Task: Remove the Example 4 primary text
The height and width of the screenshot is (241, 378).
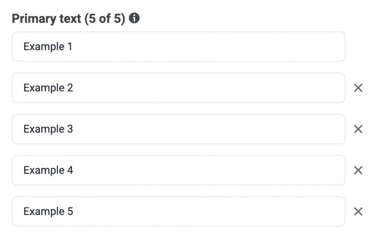Action: 358,170
